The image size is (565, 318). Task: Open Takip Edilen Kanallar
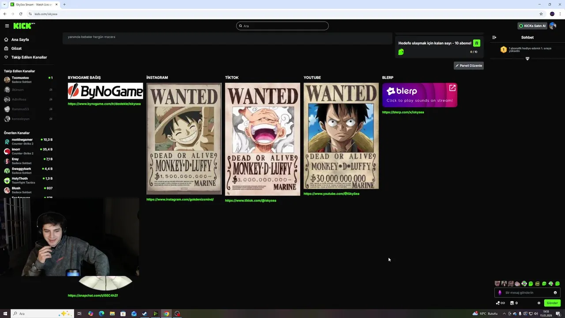coord(29,57)
